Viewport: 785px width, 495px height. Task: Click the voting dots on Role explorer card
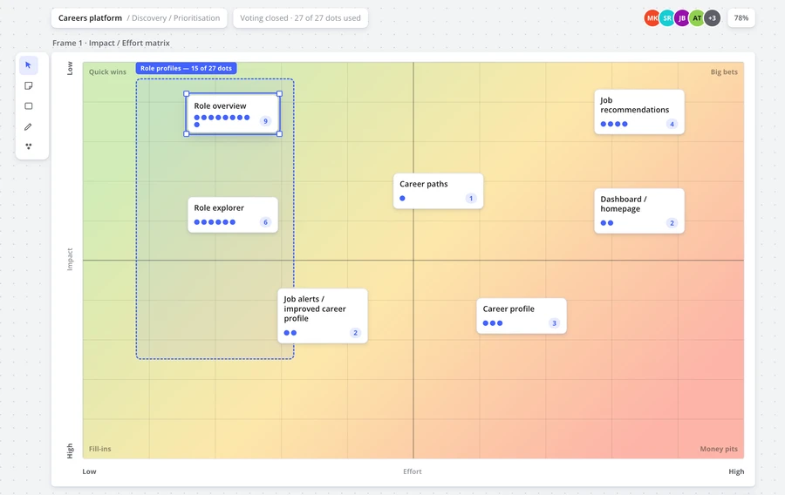click(x=215, y=222)
